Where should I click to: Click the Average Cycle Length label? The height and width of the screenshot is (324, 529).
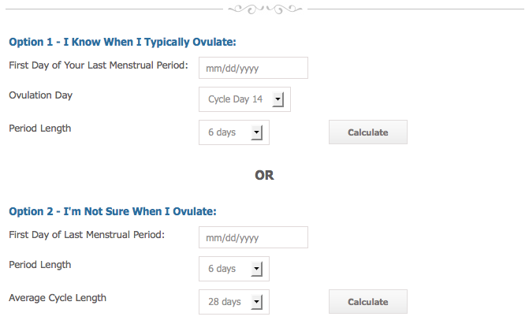click(58, 298)
